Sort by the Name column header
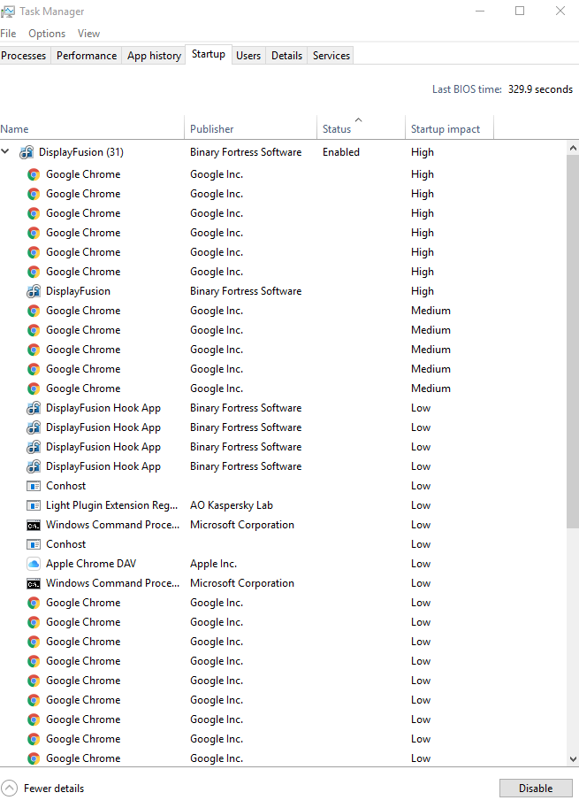 [x=92, y=129]
